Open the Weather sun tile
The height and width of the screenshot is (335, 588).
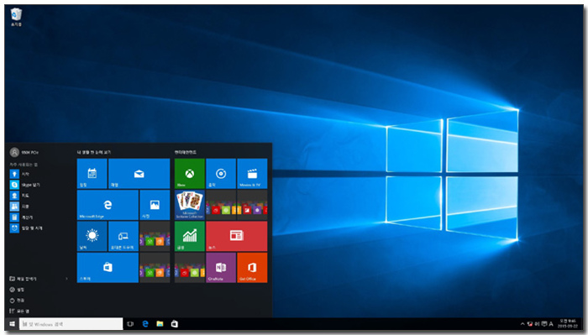point(92,236)
